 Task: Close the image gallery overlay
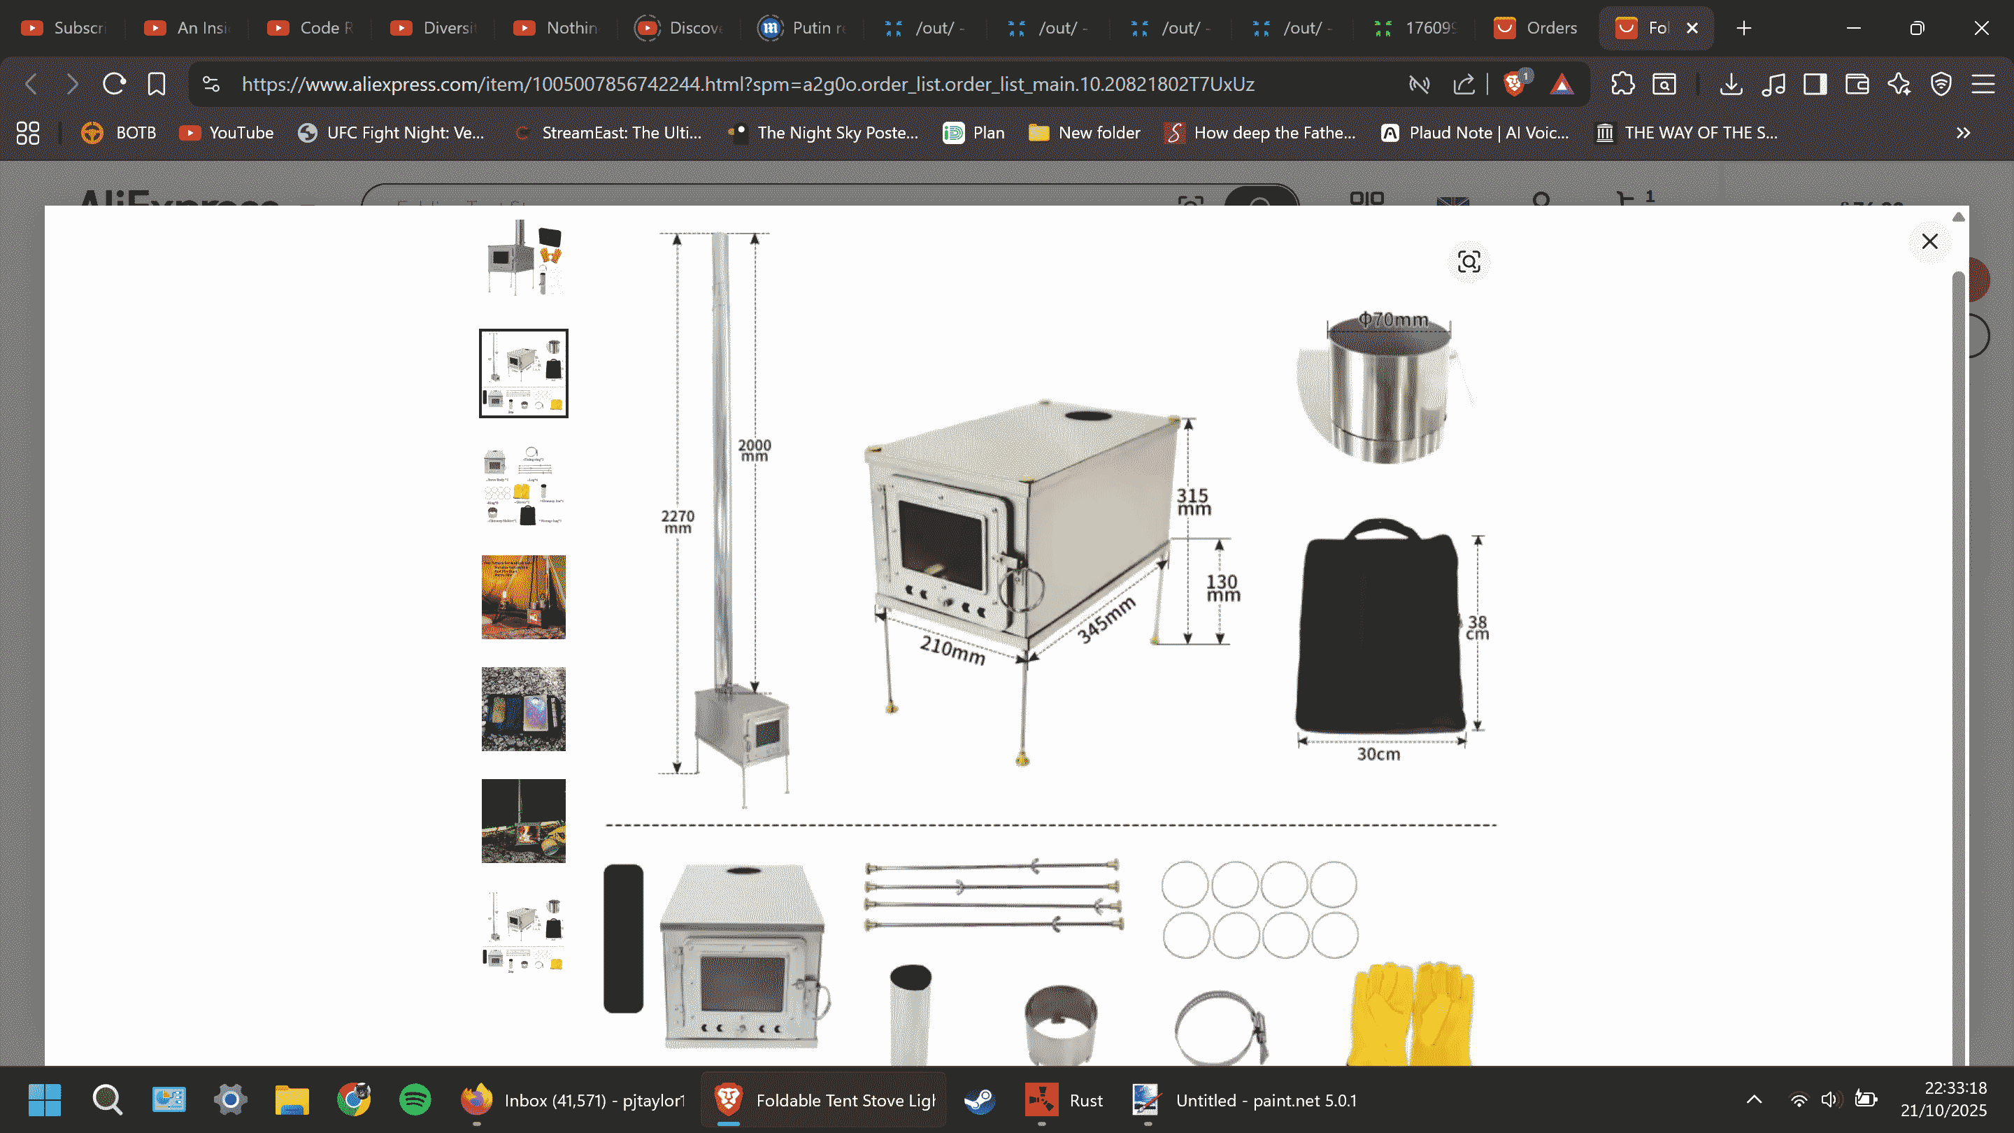point(1929,241)
